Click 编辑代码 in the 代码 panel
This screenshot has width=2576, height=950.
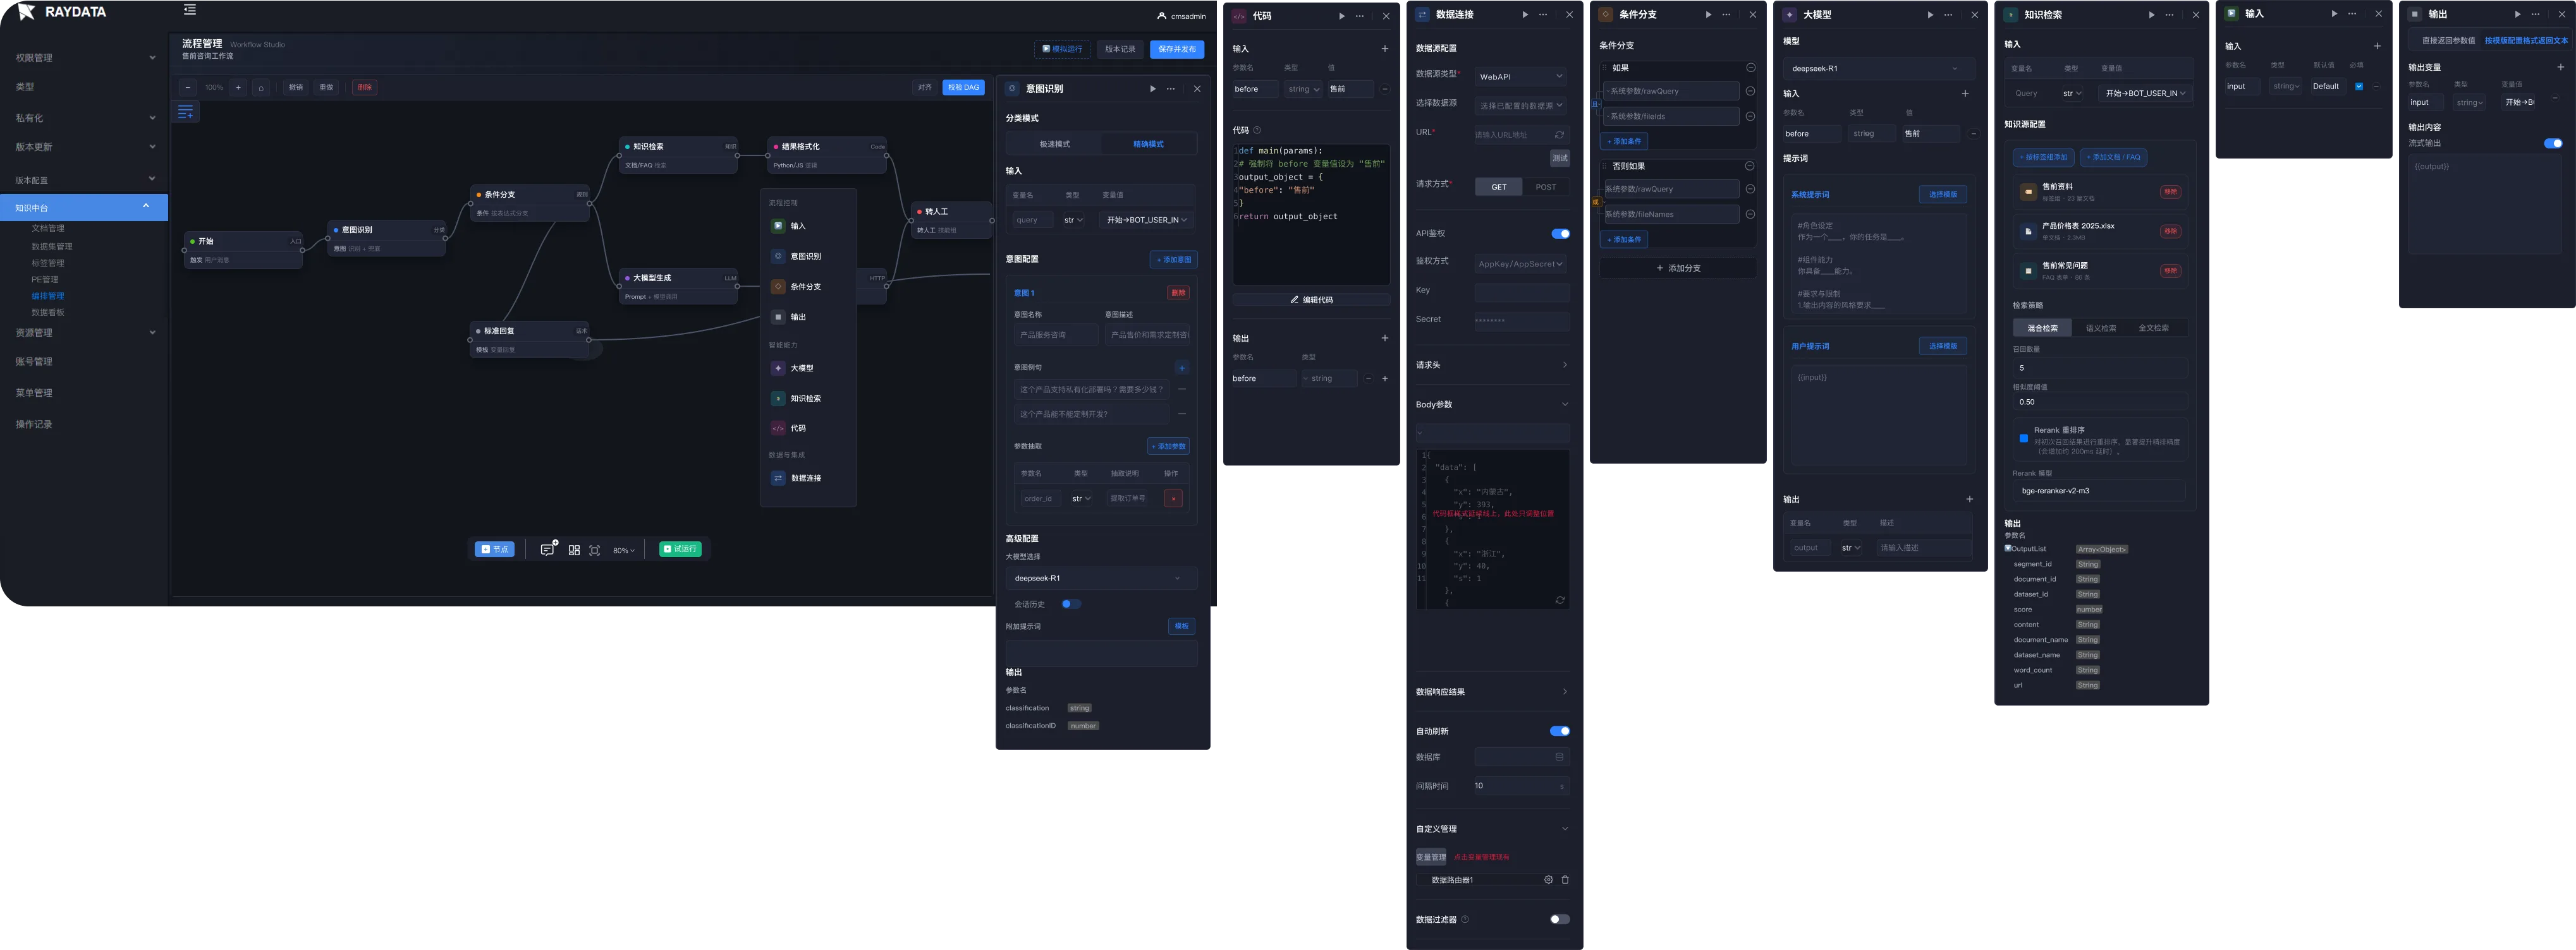click(1311, 299)
